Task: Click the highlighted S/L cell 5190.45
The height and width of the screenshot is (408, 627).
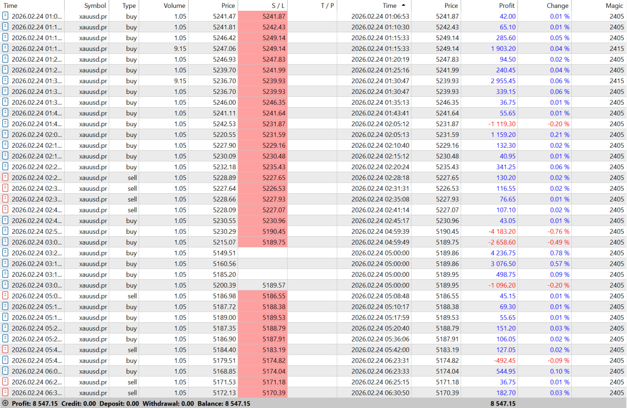Action: [263, 231]
